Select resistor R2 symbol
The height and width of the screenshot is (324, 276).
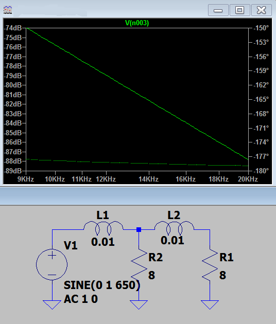coord(139,265)
